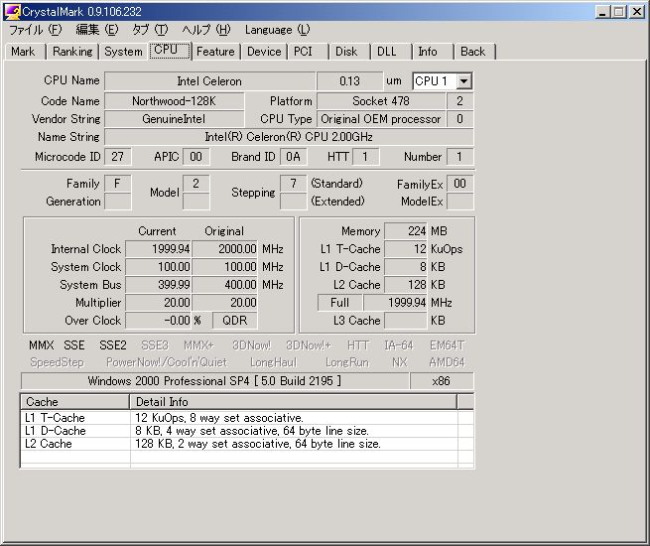650x546 pixels.
Task: Switch to the Device tab
Action: (x=264, y=52)
